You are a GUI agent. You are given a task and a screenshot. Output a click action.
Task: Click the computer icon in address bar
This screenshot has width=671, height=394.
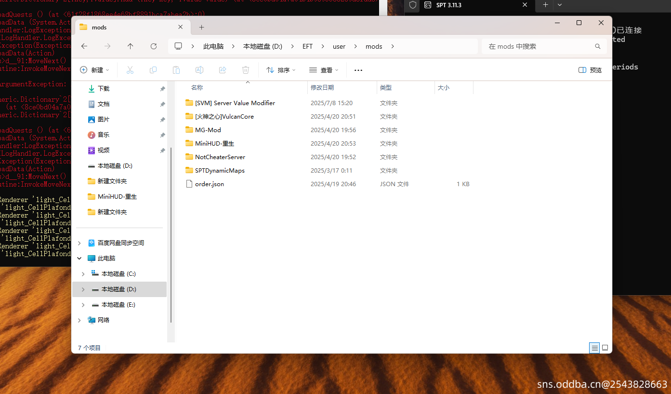[x=178, y=46]
